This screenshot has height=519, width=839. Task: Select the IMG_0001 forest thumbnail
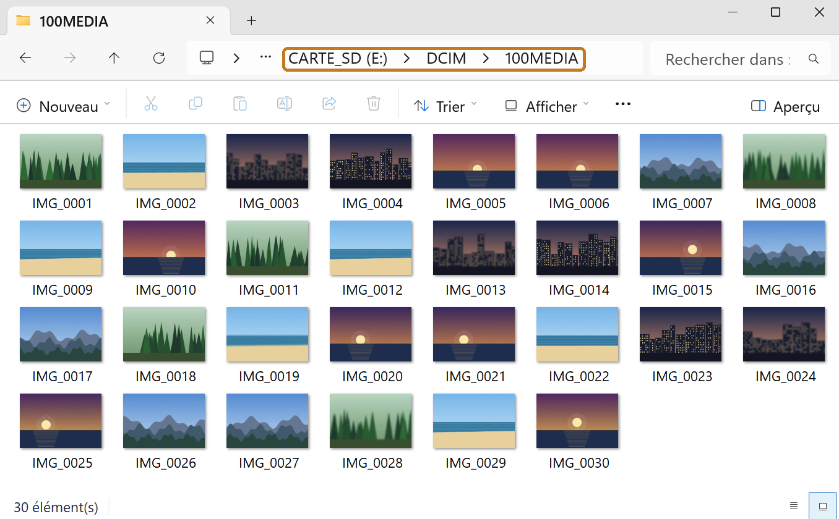tap(61, 161)
